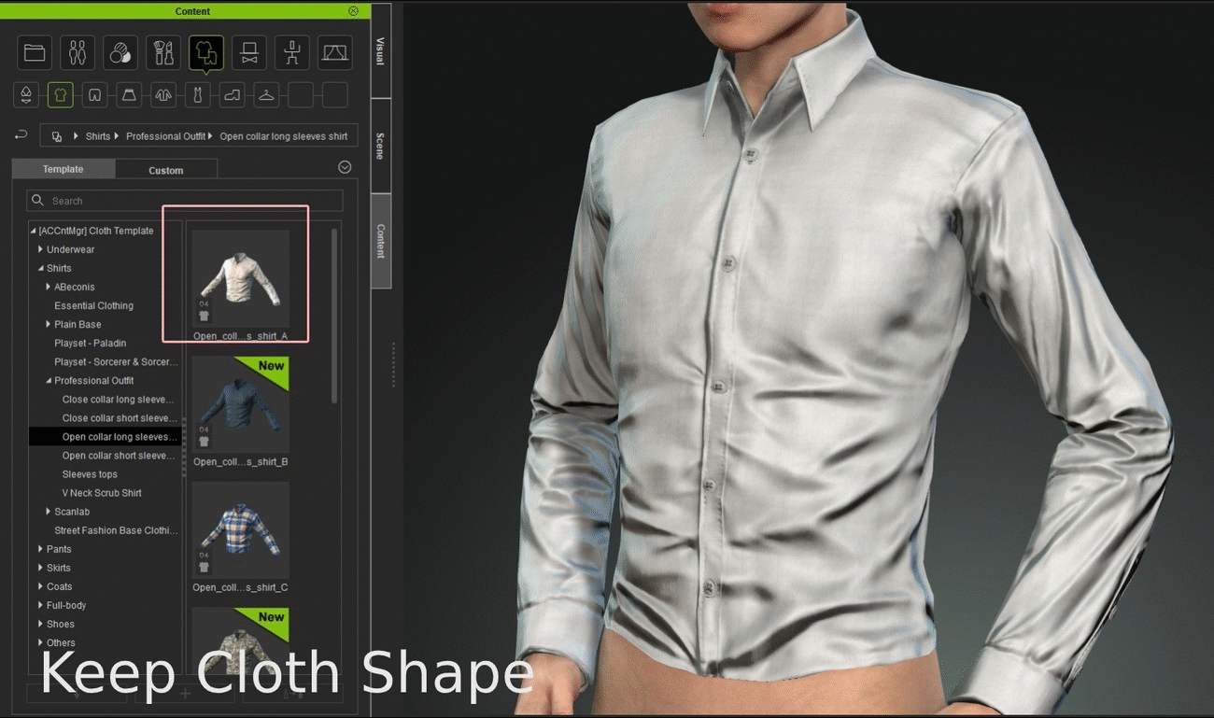Image resolution: width=1214 pixels, height=718 pixels.
Task: Collapse the Professional Outfit tree node
Action: pyautogui.click(x=48, y=381)
